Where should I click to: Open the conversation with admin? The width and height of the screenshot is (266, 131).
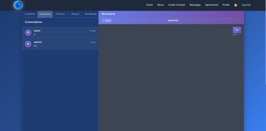(60, 33)
